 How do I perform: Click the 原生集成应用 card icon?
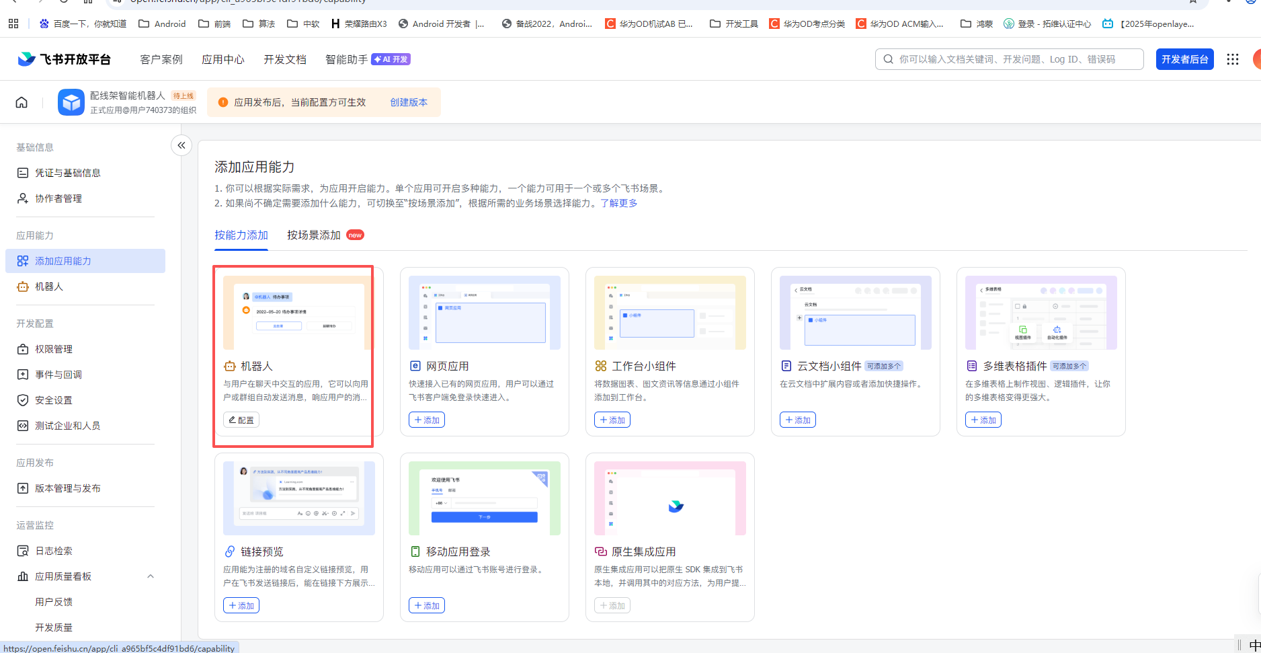[x=601, y=551]
